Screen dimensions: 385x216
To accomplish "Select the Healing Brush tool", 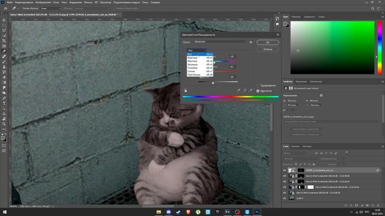I will (x=4, y=56).
